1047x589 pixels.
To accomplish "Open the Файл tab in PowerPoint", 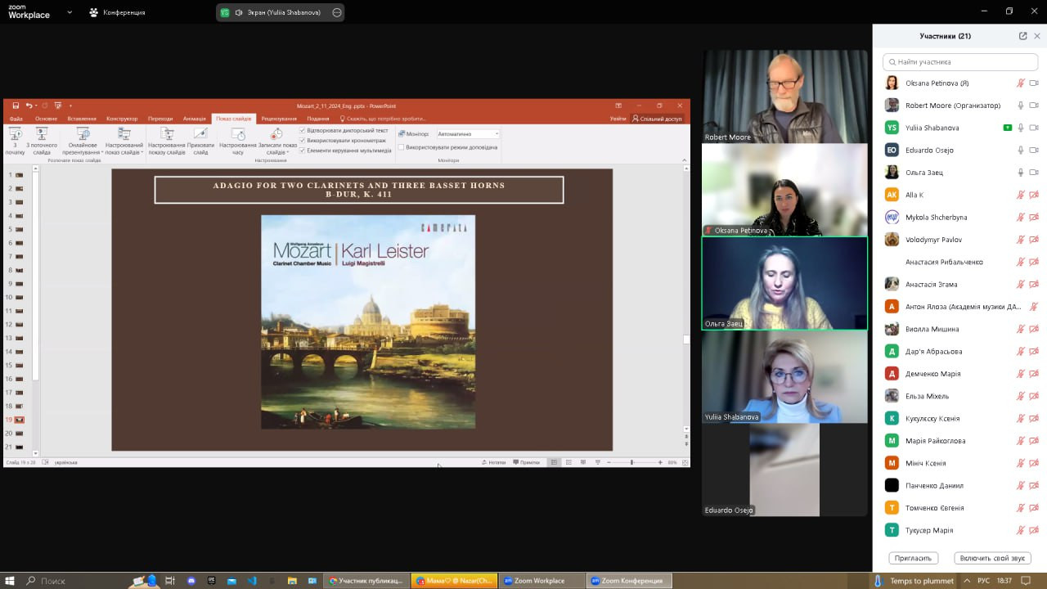I will (16, 119).
